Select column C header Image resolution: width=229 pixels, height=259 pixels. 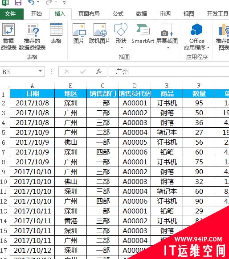[102, 86]
